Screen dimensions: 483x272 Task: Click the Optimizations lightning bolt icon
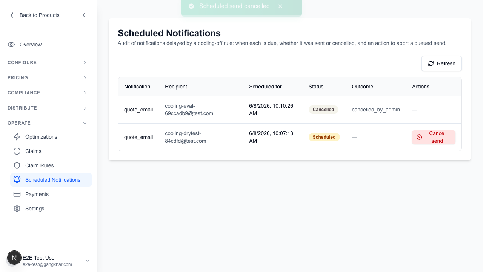click(x=17, y=137)
